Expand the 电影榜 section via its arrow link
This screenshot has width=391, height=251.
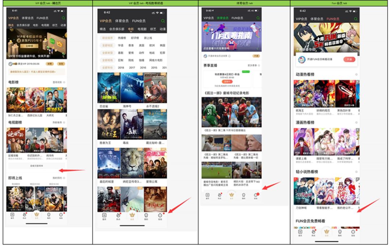(x=59, y=82)
